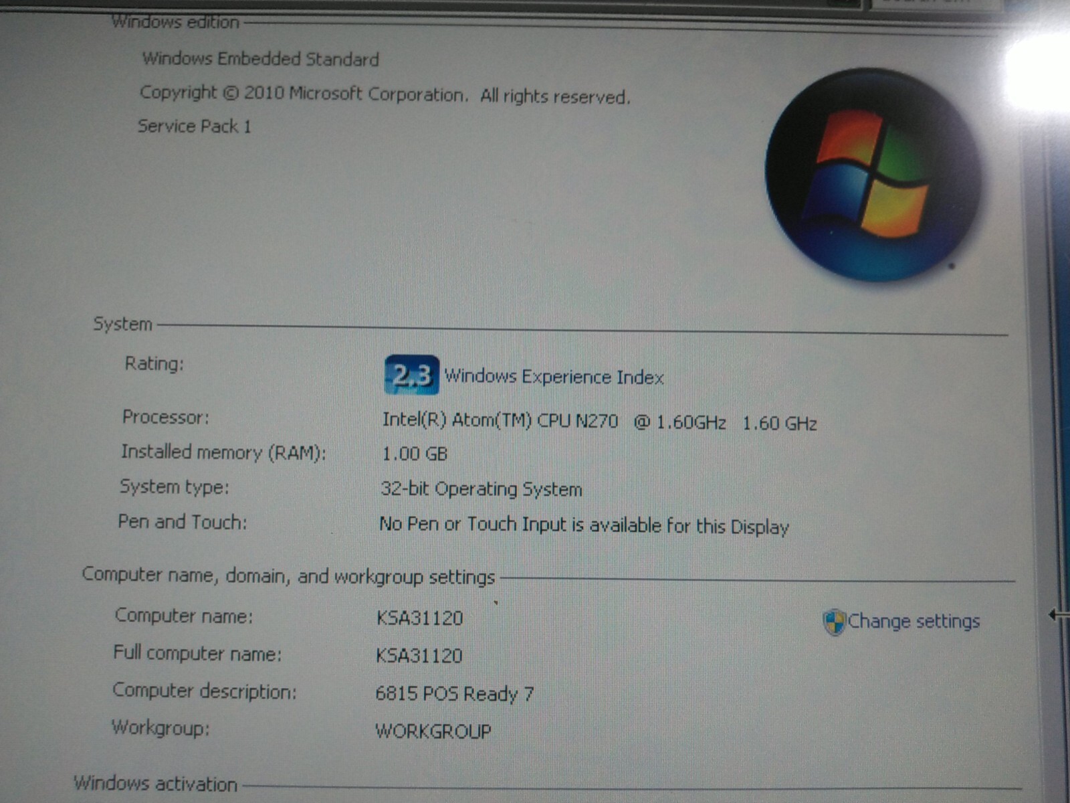Select the 'Service Pack 1' text
1070x803 pixels.
[x=194, y=126]
